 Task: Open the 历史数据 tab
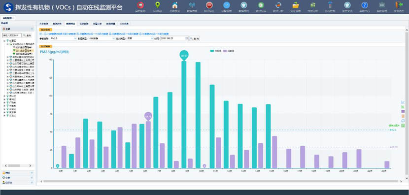(43, 24)
